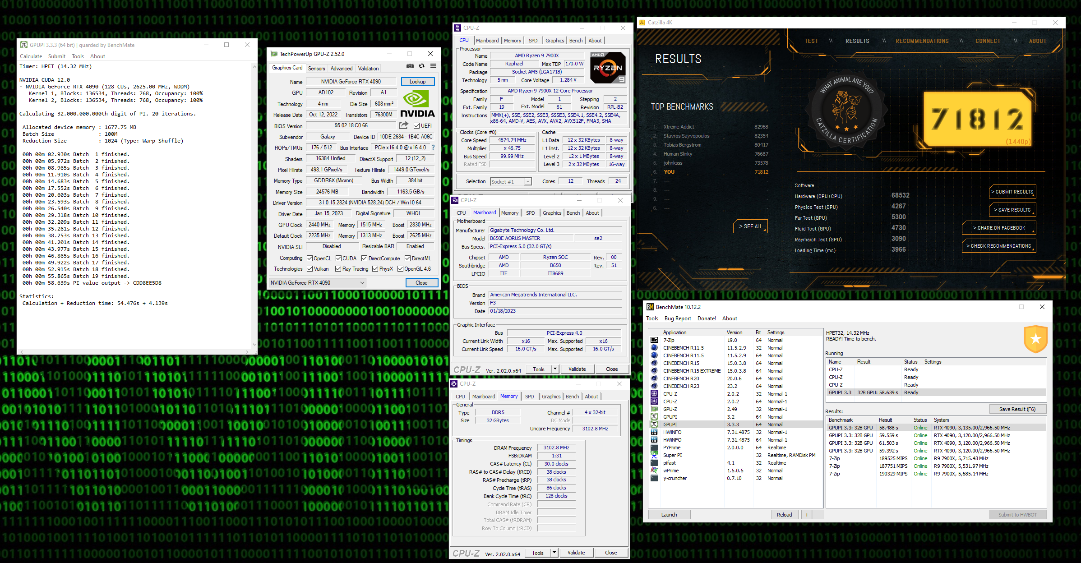This screenshot has width=1081, height=563.
Task: Switch to the Validation tab in GPU-Z
Action: coord(368,69)
